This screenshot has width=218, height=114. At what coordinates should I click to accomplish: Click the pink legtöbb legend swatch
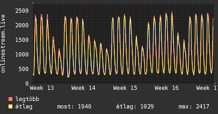pos(10,99)
